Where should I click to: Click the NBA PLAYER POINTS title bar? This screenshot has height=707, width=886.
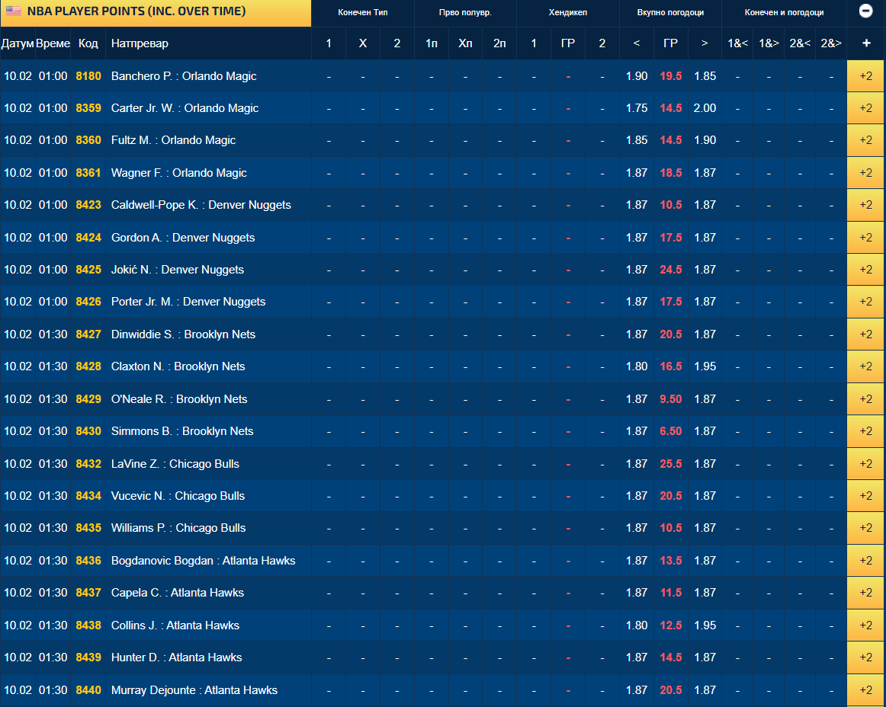pos(156,12)
